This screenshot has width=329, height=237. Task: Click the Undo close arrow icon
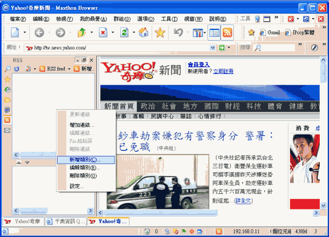pos(178,33)
